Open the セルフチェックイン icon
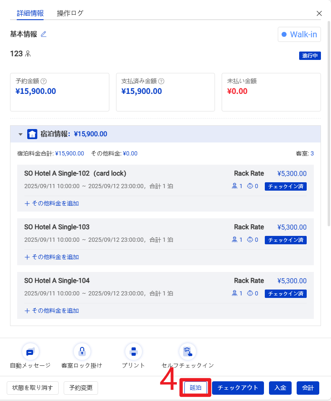This screenshot has width=331, height=401. click(x=187, y=352)
